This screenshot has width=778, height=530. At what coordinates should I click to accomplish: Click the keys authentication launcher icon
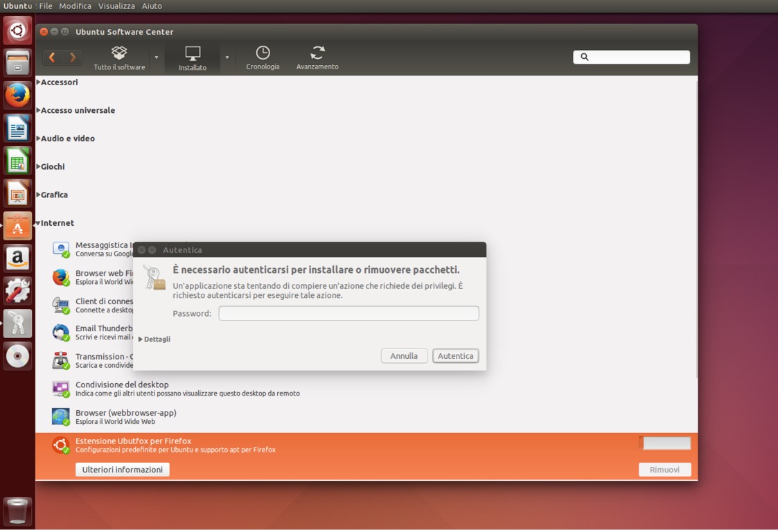17,324
